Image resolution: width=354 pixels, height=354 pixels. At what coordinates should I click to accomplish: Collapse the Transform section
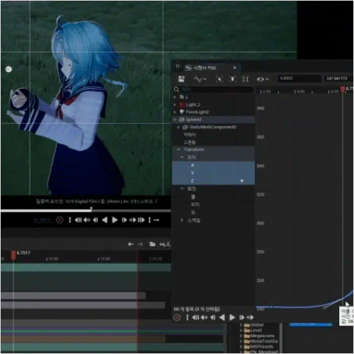[x=178, y=149]
